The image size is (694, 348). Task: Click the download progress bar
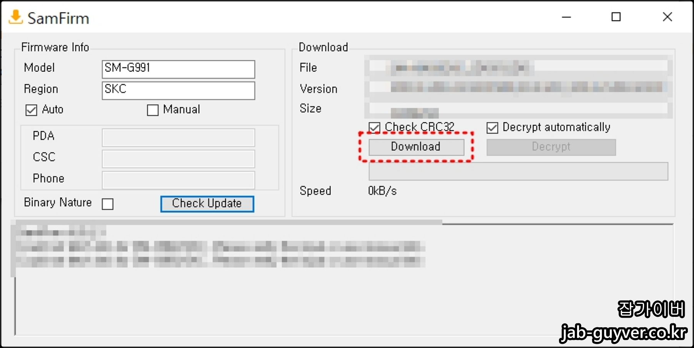[518, 172]
